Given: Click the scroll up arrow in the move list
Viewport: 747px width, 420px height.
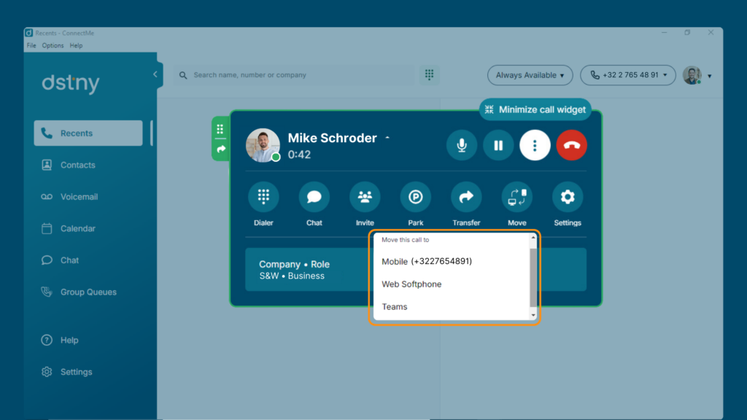Looking at the screenshot, I should click(533, 238).
